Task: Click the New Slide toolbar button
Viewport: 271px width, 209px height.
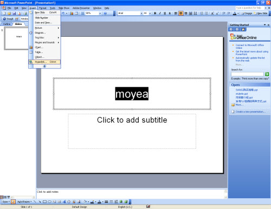Action: (x=261, y=14)
